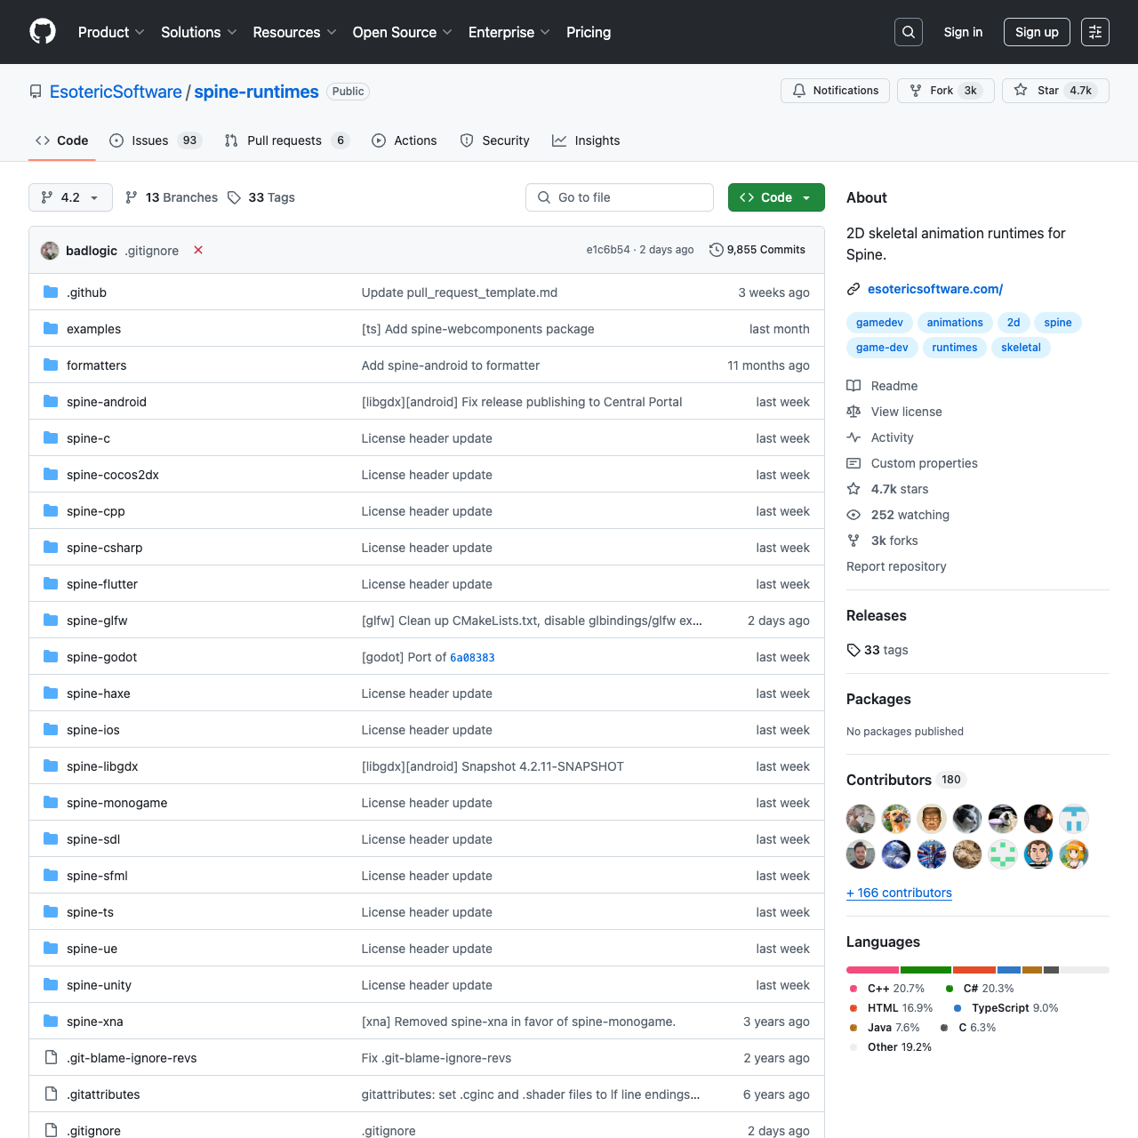
Task: Open the spine-ts folder
Action: click(90, 912)
